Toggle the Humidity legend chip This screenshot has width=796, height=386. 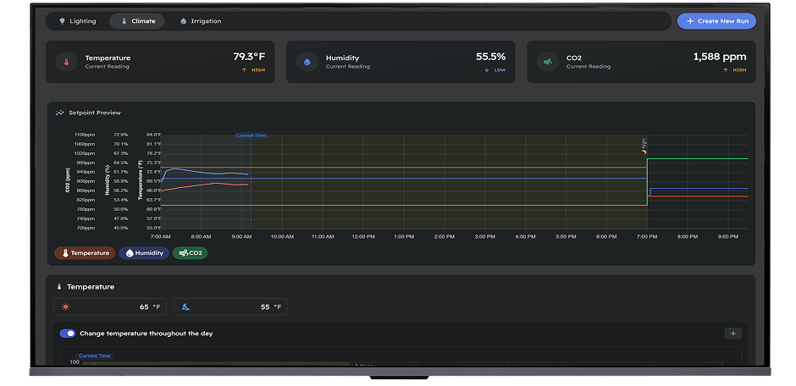(x=144, y=253)
